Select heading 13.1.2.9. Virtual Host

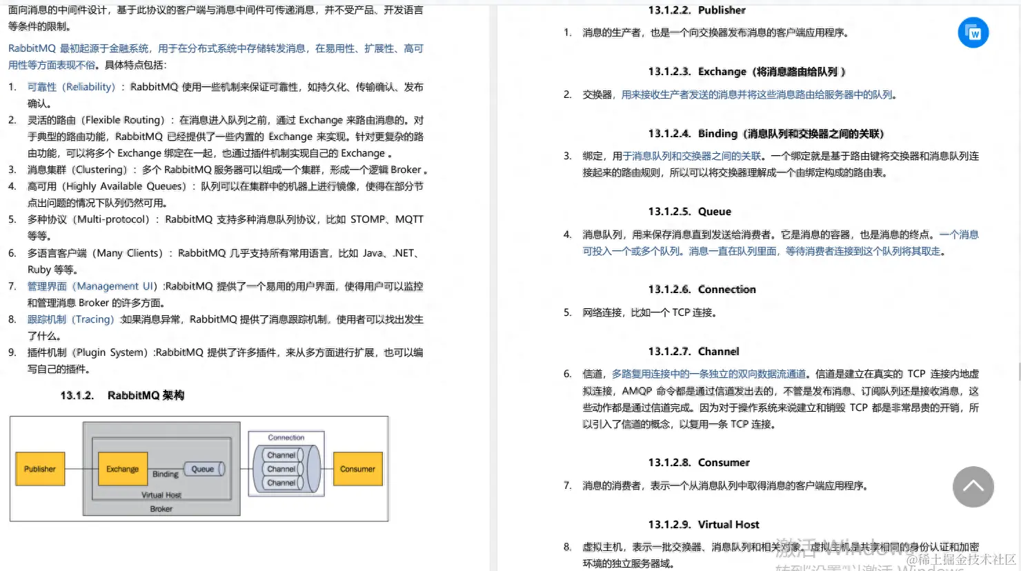click(x=704, y=525)
